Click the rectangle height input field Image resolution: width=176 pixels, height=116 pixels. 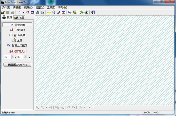[20, 57]
